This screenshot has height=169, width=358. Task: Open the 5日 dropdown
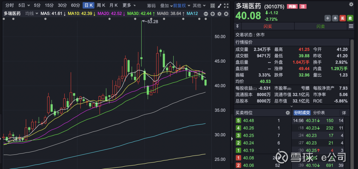pyautogui.click(x=24, y=5)
